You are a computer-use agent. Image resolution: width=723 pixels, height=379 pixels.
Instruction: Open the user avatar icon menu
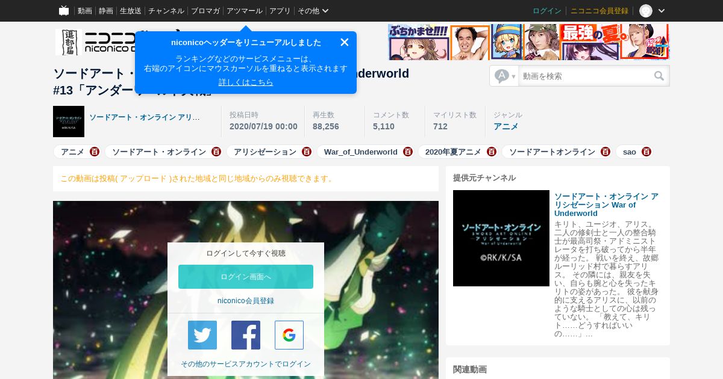pos(646,11)
